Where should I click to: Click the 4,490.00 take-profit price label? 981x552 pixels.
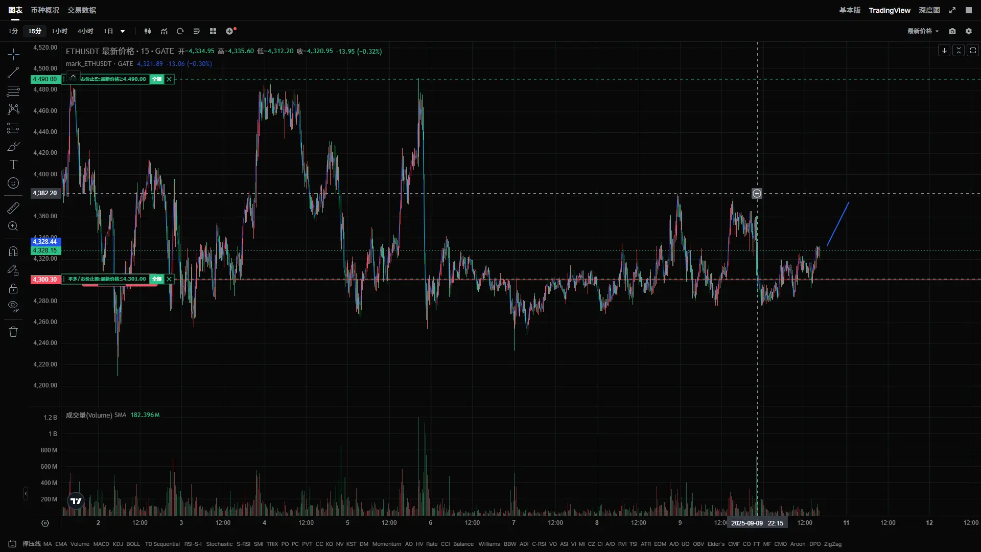[46, 79]
